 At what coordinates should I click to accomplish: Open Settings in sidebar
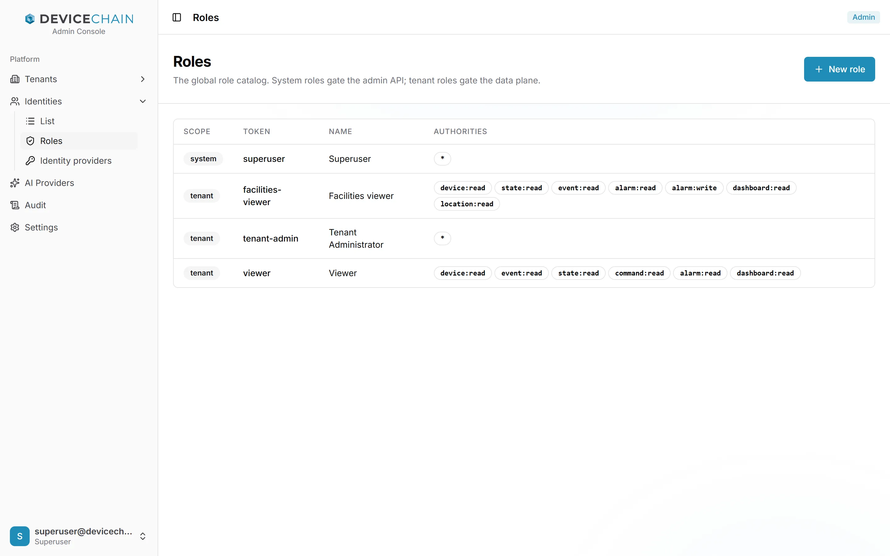point(78,227)
